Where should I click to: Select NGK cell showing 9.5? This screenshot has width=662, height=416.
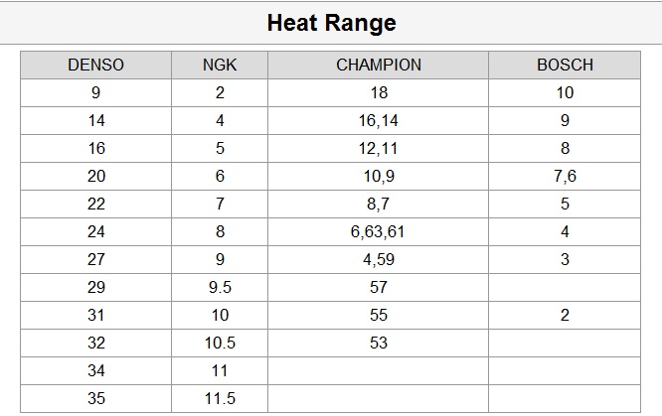(220, 288)
